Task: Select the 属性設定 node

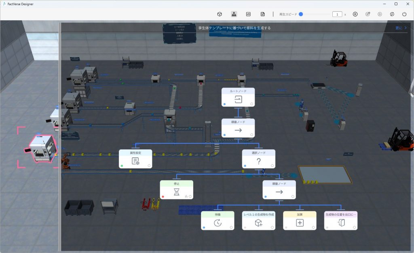Action: coord(135,159)
